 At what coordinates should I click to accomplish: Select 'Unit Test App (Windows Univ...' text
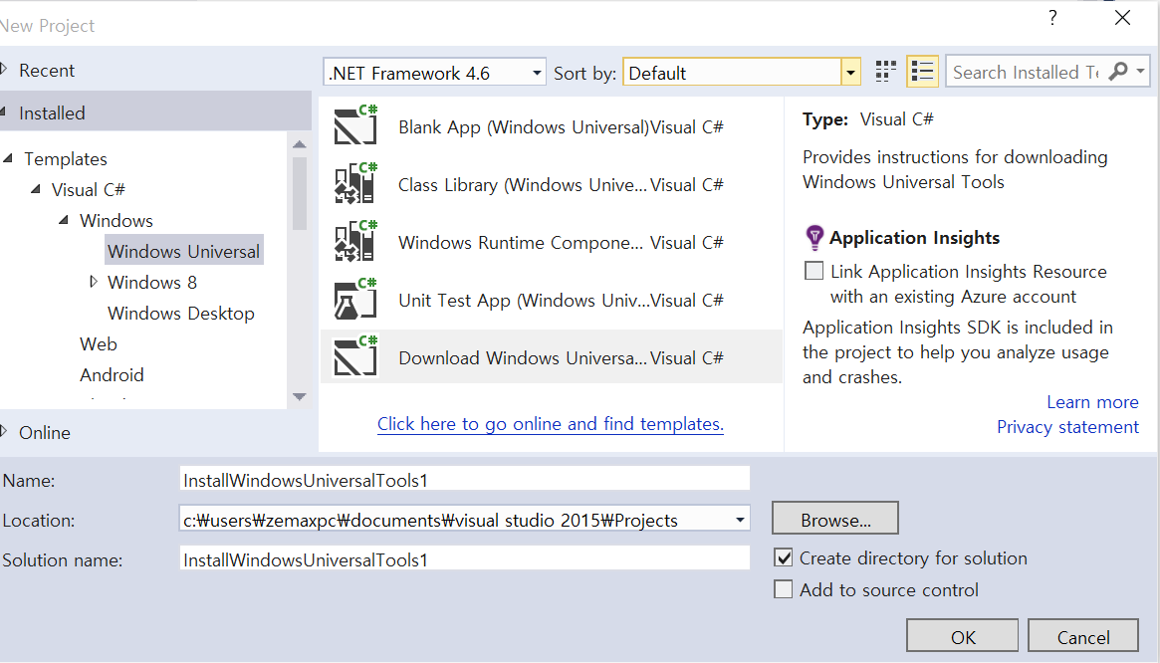(x=524, y=301)
